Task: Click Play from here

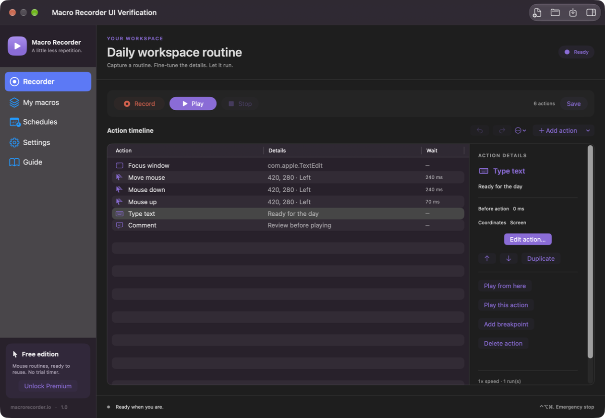Action: point(505,286)
